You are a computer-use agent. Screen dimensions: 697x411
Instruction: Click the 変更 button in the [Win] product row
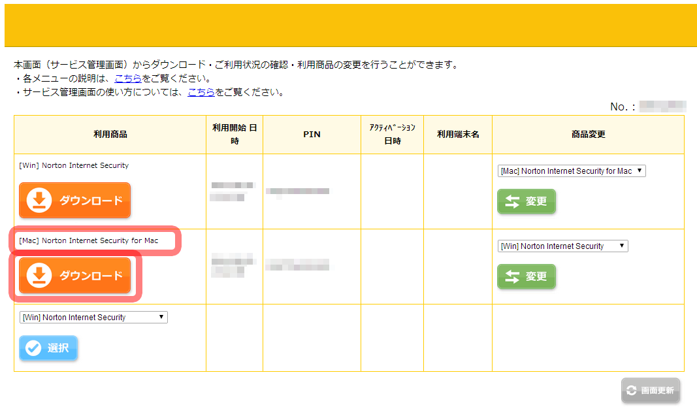click(x=527, y=201)
